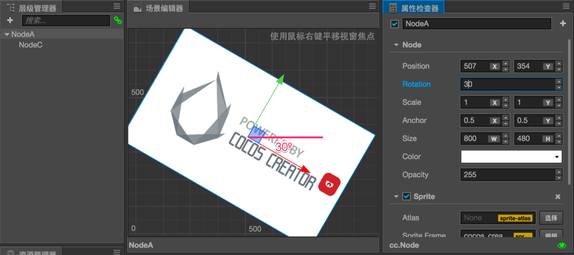The image size is (574, 255).
Task: Open the scene editor (场景编辑器) panel menu
Action: tap(373, 6)
